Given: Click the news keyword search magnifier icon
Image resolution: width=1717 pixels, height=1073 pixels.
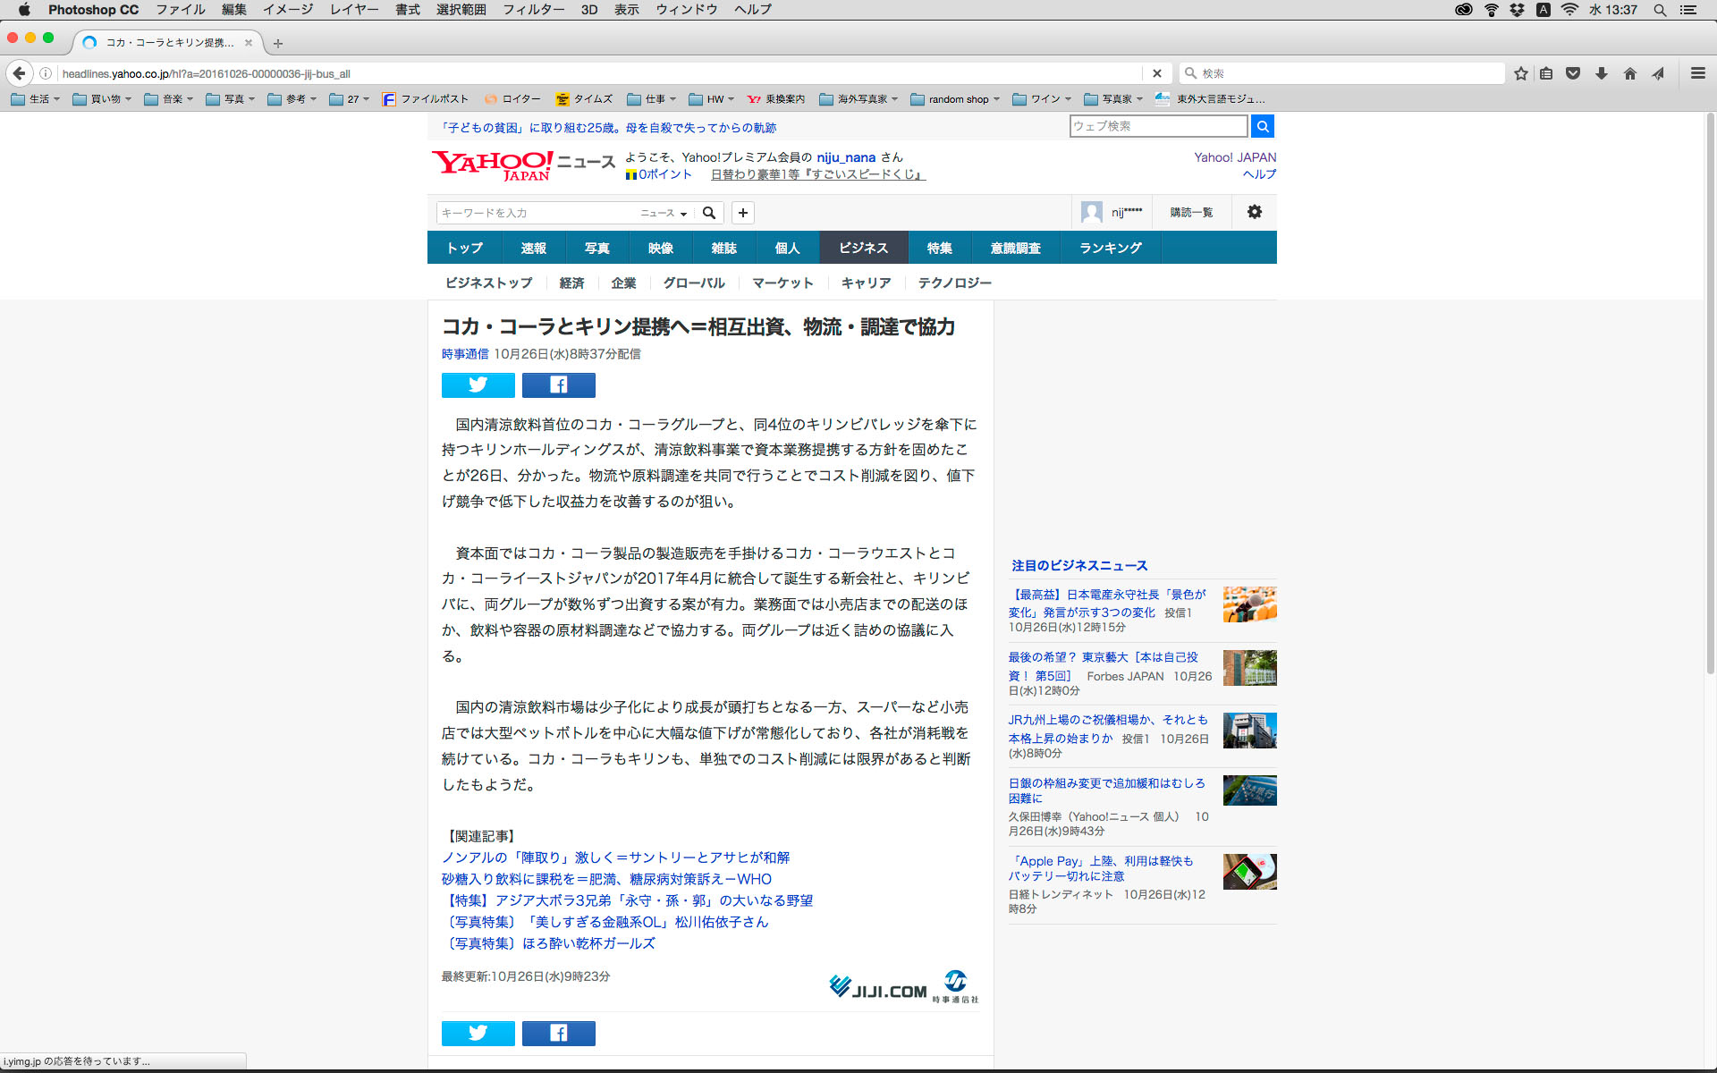Looking at the screenshot, I should [x=708, y=213].
